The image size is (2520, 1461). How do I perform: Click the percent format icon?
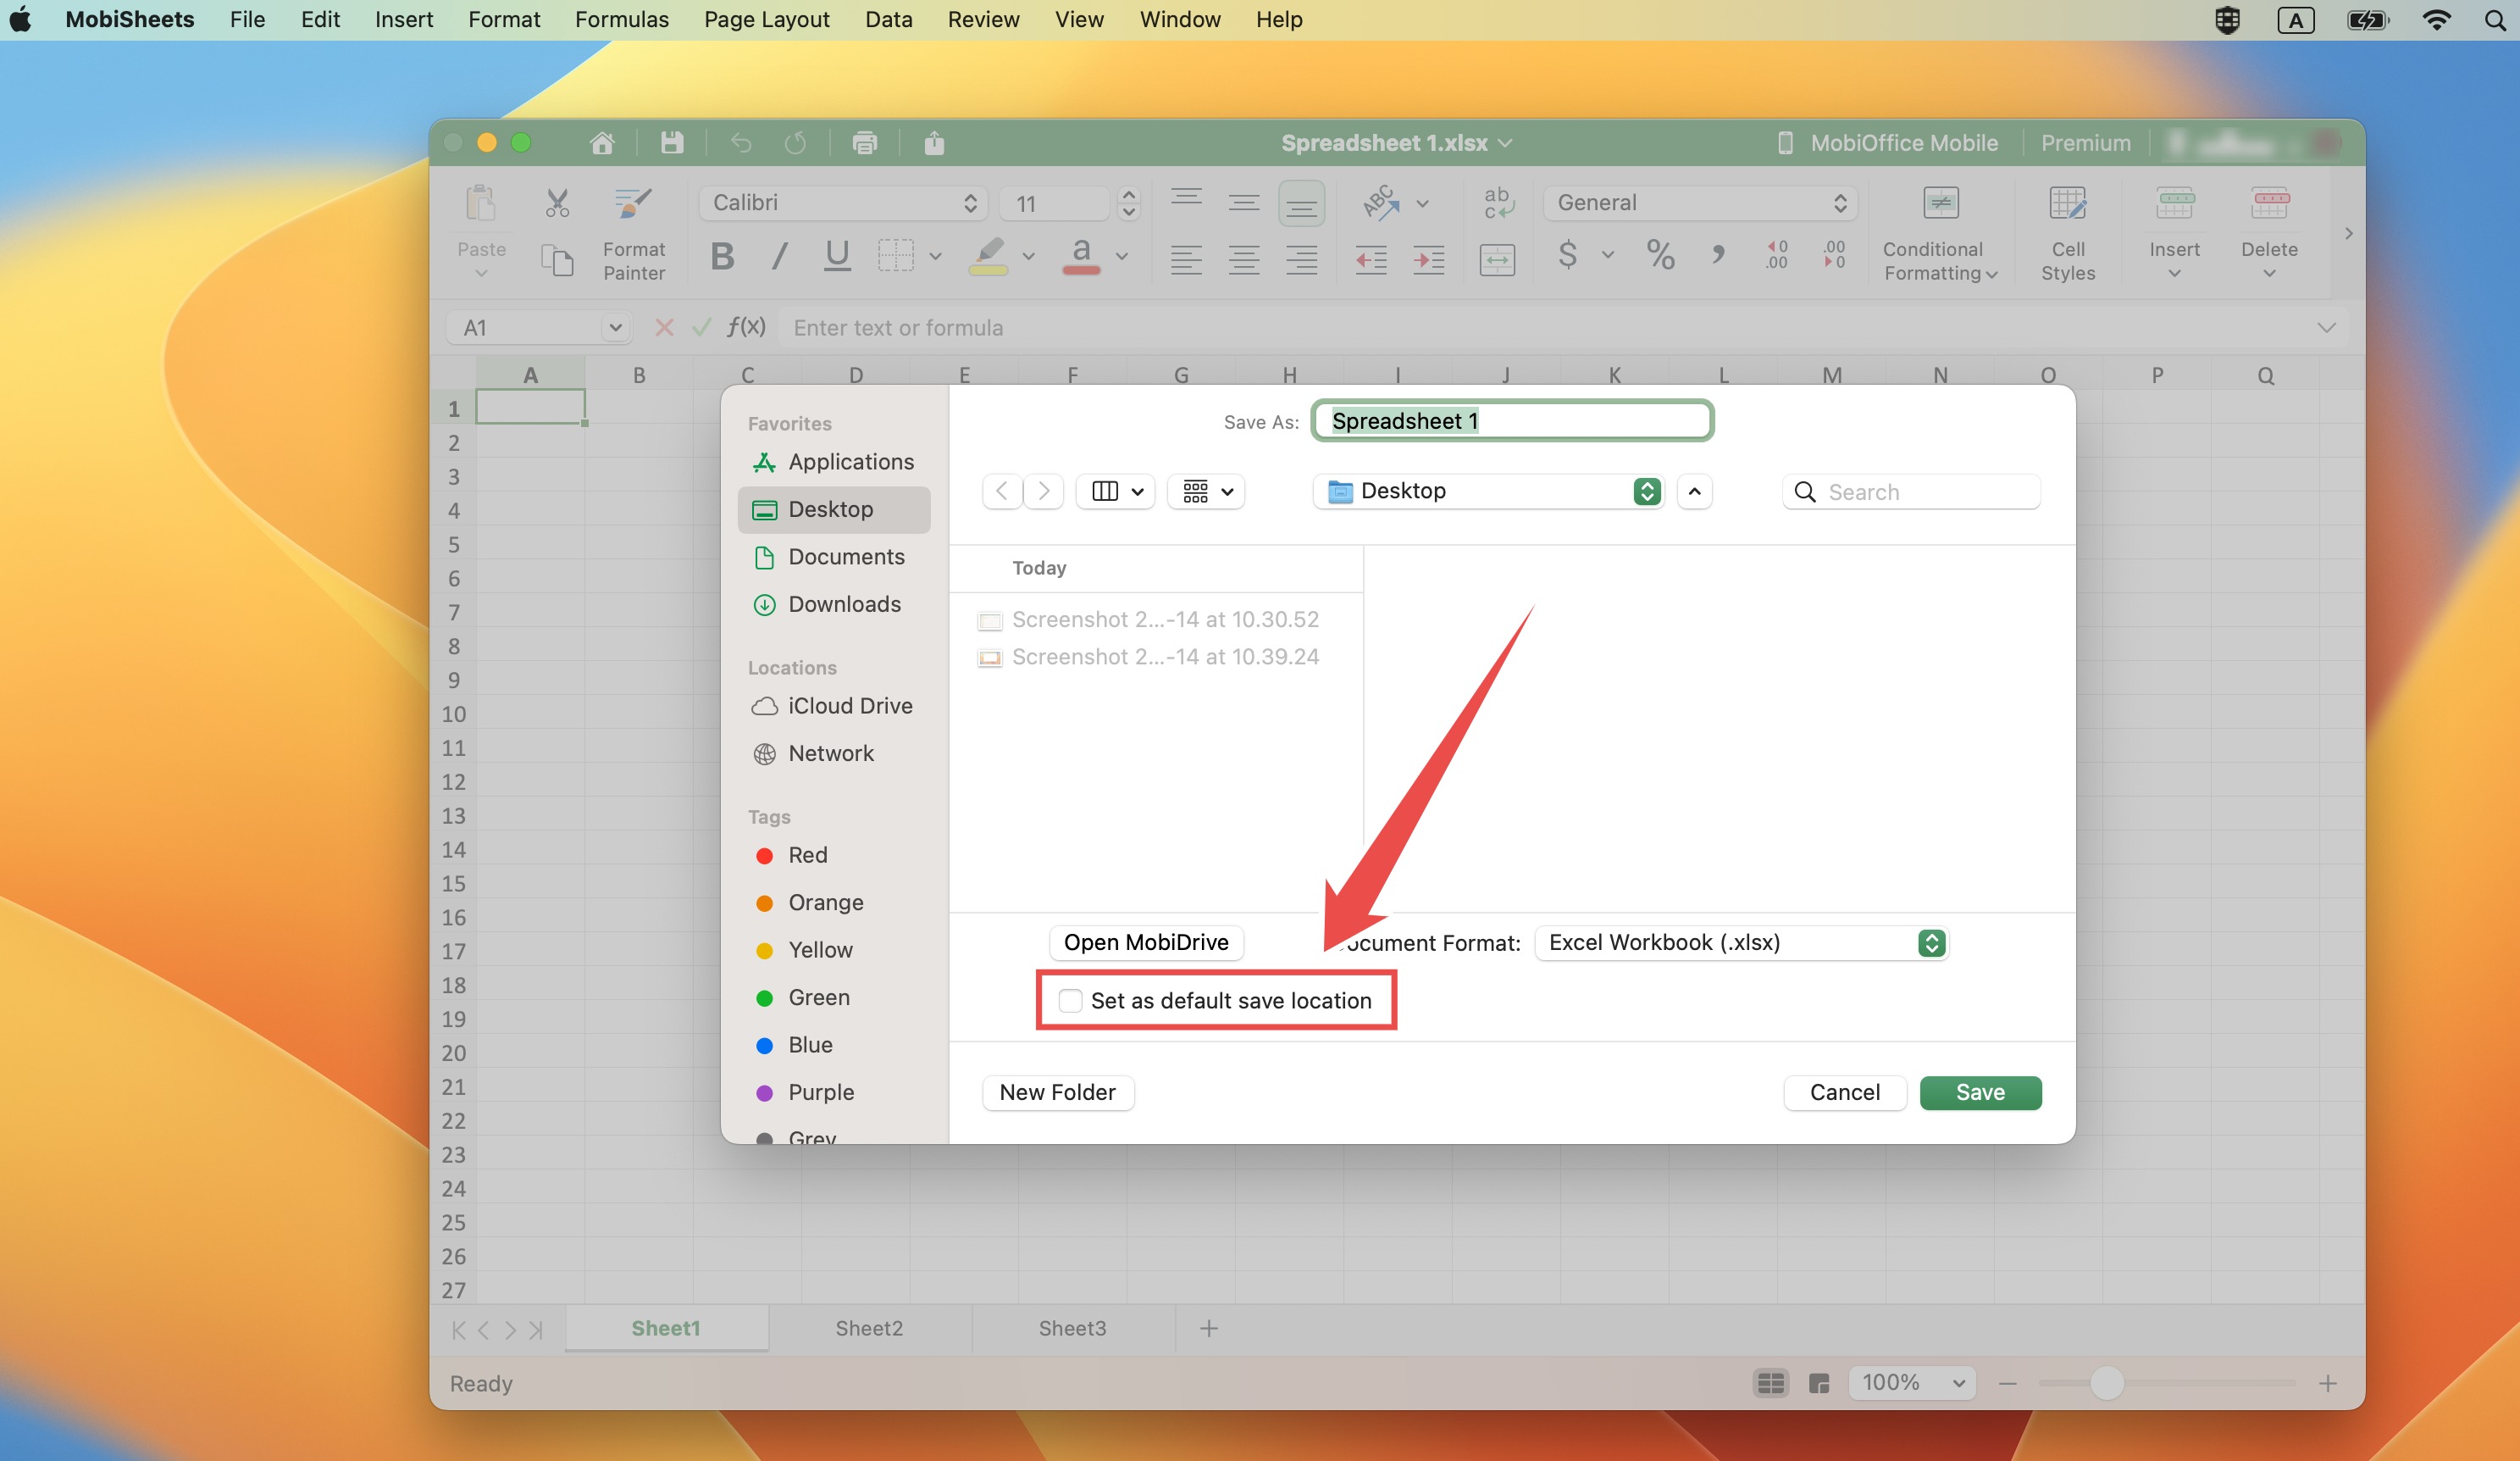[x=1660, y=255]
